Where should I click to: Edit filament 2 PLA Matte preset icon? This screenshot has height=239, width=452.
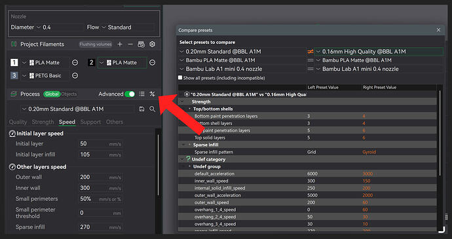click(153, 63)
